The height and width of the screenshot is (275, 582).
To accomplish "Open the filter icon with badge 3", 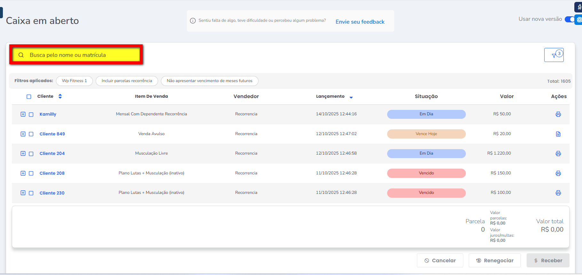I will (554, 55).
